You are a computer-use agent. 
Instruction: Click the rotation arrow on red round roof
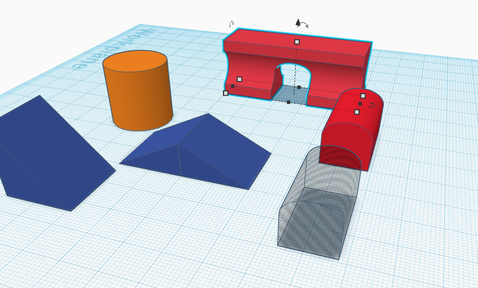(x=372, y=105)
